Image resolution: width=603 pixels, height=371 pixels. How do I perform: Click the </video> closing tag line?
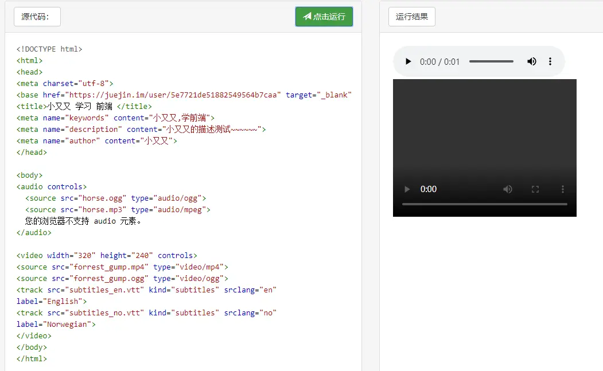pos(34,335)
